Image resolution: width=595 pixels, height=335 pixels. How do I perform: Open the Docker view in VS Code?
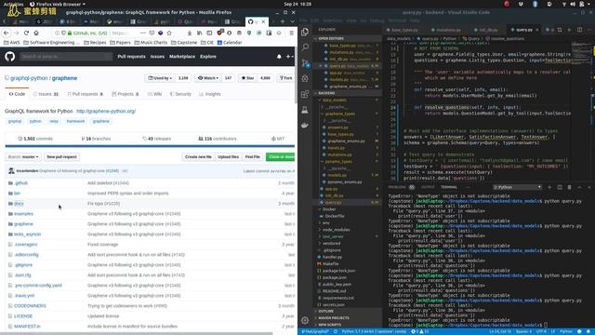305,126
